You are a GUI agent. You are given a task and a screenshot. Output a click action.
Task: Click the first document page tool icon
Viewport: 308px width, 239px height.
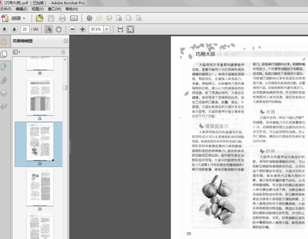(119, 18)
